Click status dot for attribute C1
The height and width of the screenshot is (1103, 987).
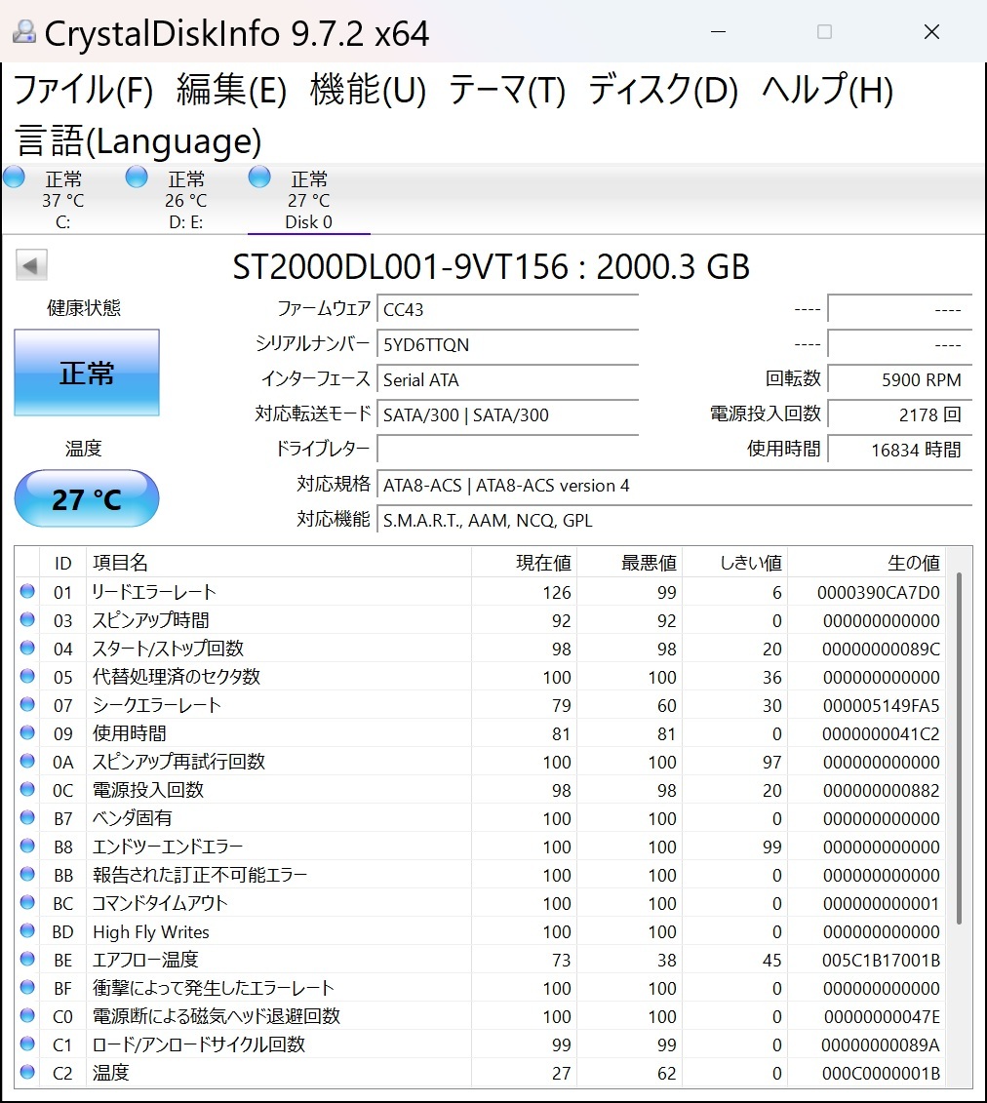point(27,1044)
